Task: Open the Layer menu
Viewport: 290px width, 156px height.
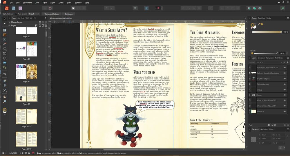Action: (52, 3)
